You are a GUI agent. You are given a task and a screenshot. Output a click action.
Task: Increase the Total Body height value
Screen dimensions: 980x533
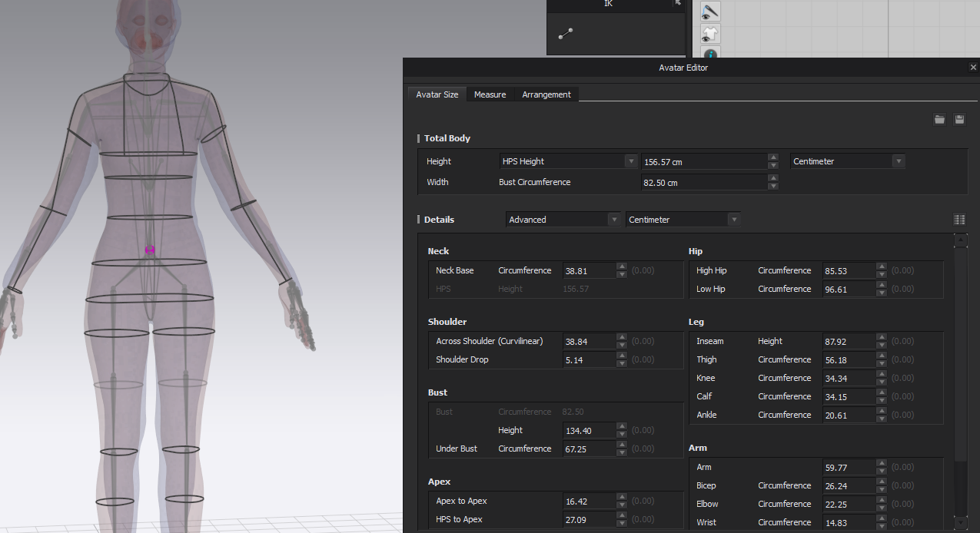click(x=773, y=157)
